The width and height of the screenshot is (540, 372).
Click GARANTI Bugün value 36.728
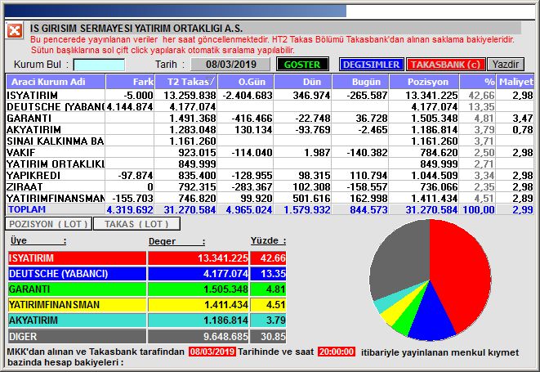click(372, 119)
